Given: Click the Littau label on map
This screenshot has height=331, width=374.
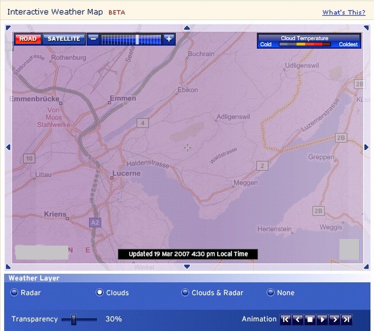Looking at the screenshot, I should tap(43, 175).
